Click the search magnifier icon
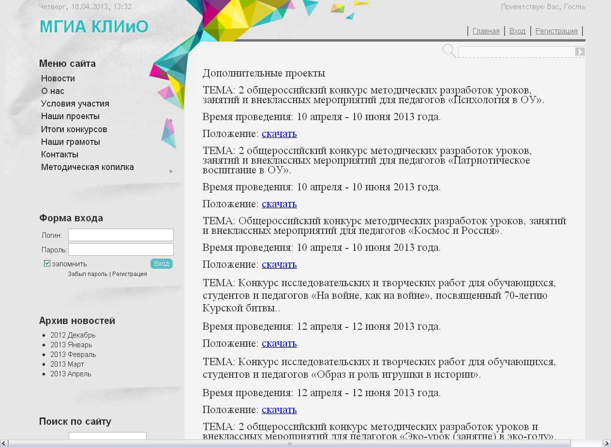The height and width of the screenshot is (447, 611). coord(449,50)
